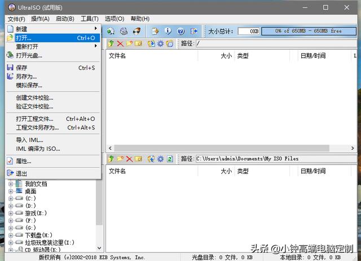
Task: Click the image pane horizontal scrollbar thumb
Action: (222, 148)
